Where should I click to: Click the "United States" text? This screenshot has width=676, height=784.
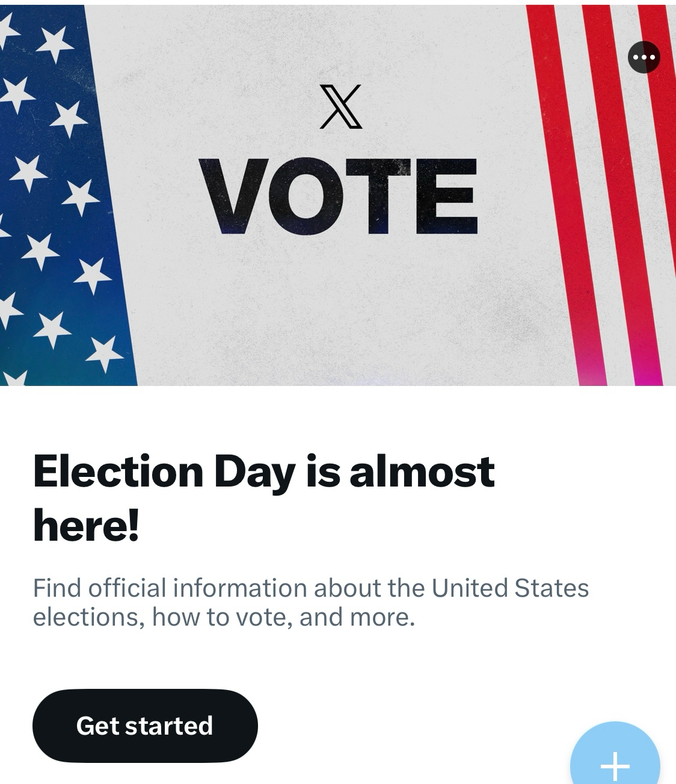click(510, 588)
